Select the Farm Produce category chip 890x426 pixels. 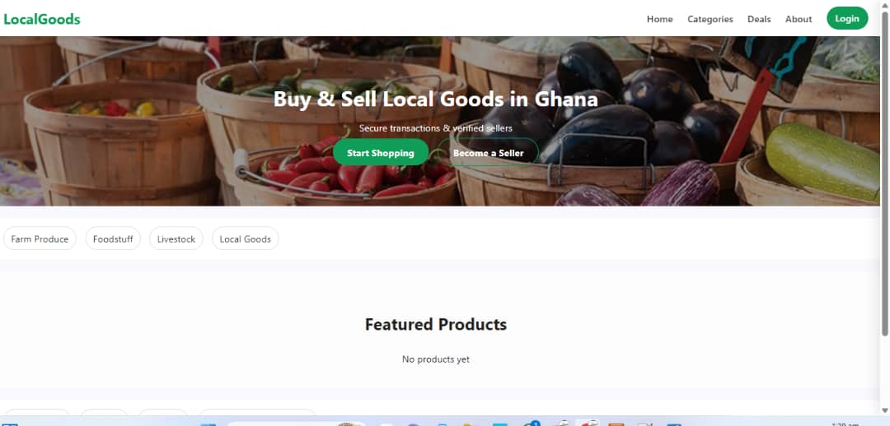[x=40, y=238]
